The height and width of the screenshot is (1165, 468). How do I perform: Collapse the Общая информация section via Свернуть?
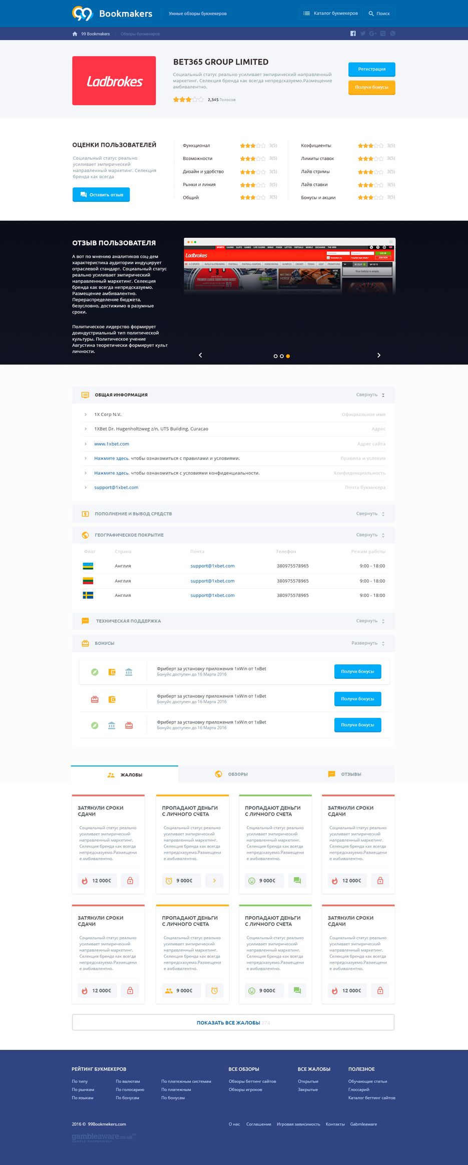tap(370, 395)
